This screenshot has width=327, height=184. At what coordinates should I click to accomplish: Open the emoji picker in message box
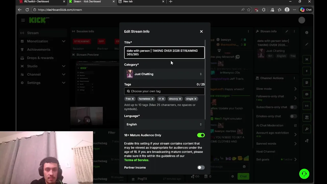click(244, 167)
